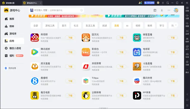Viewport: 190px width, 109px height.
Task: Download the 腾讯视频 app
Action: click(x=70, y=52)
